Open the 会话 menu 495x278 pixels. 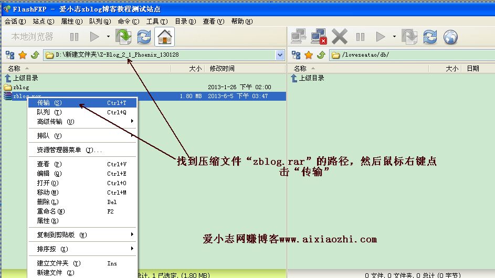coord(15,22)
